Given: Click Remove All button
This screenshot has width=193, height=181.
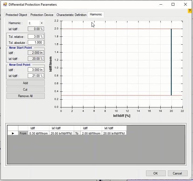Looking at the screenshot, I should click(25, 96).
